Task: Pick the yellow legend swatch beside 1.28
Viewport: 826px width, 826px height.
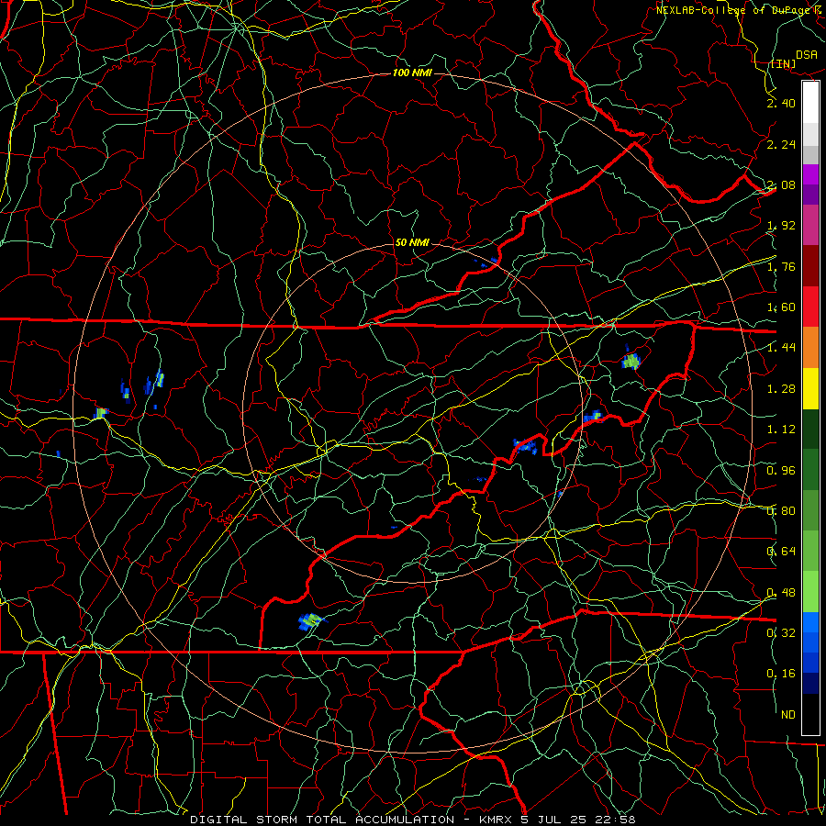Action: point(810,388)
